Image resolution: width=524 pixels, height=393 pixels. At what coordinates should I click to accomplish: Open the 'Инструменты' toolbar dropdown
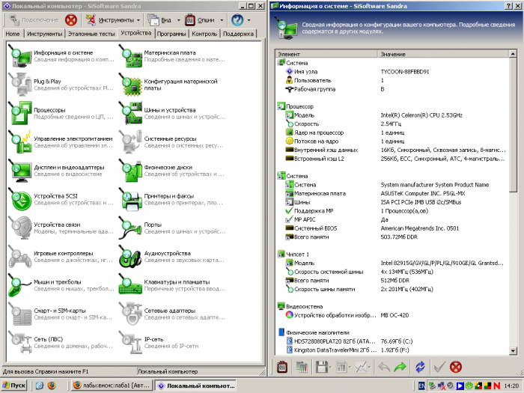[138, 20]
